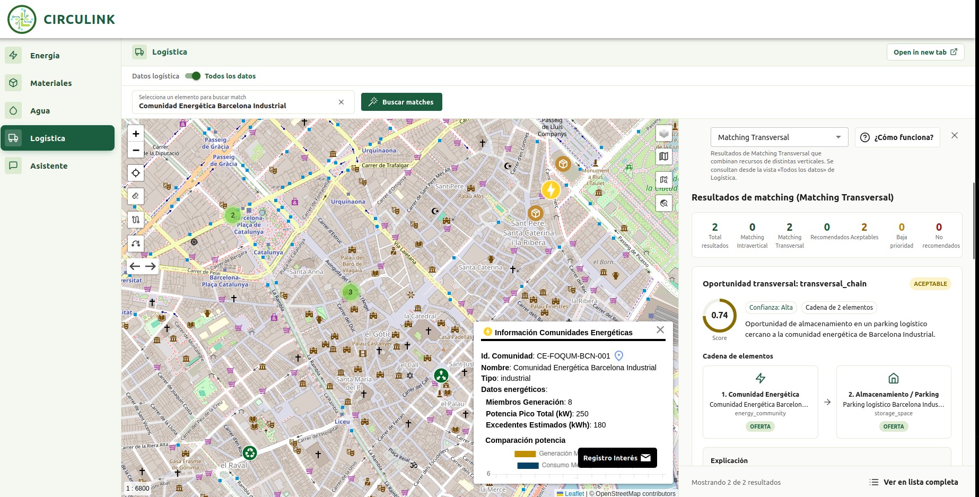979x497 pixels.
Task: Open the Materiales section
Action: pos(57,83)
